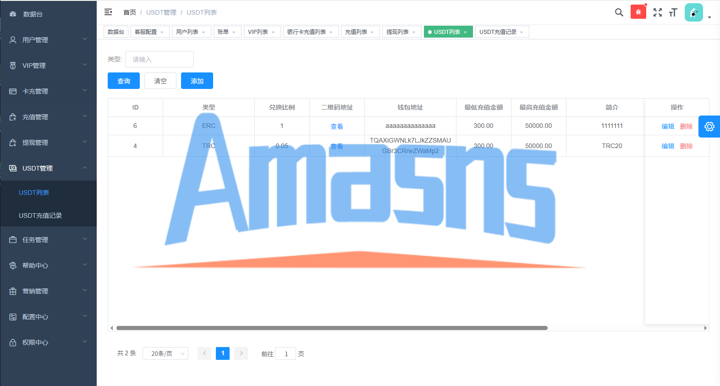Click the 清空 clear button
The image size is (720, 386).
(160, 81)
